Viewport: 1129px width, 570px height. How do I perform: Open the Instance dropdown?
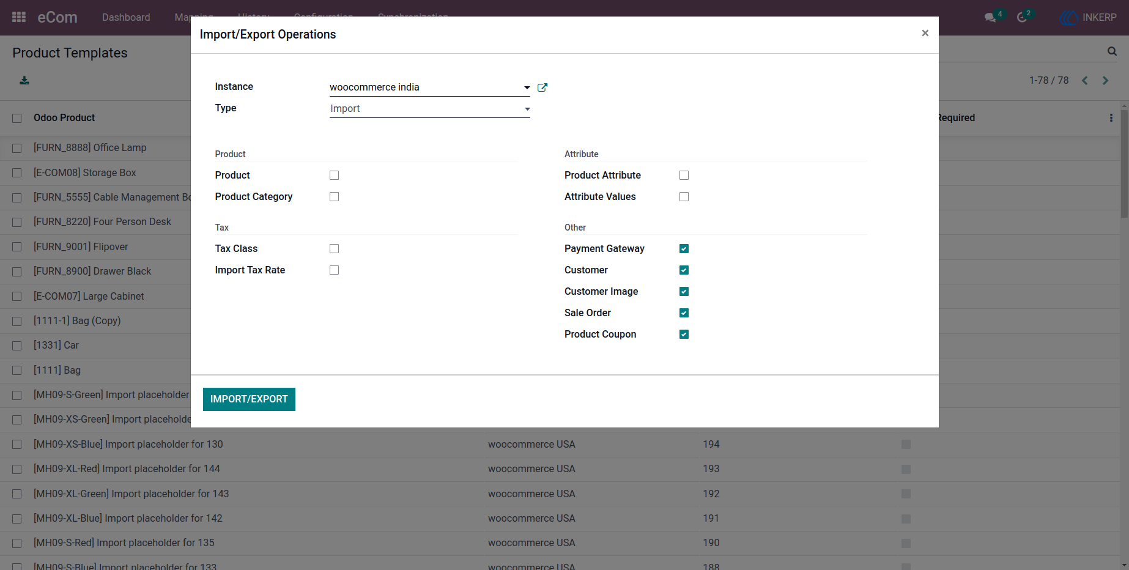(x=429, y=87)
